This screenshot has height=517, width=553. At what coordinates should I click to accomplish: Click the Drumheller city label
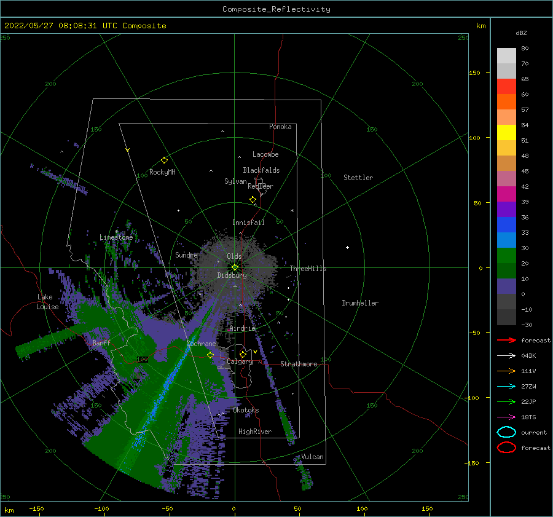click(360, 303)
